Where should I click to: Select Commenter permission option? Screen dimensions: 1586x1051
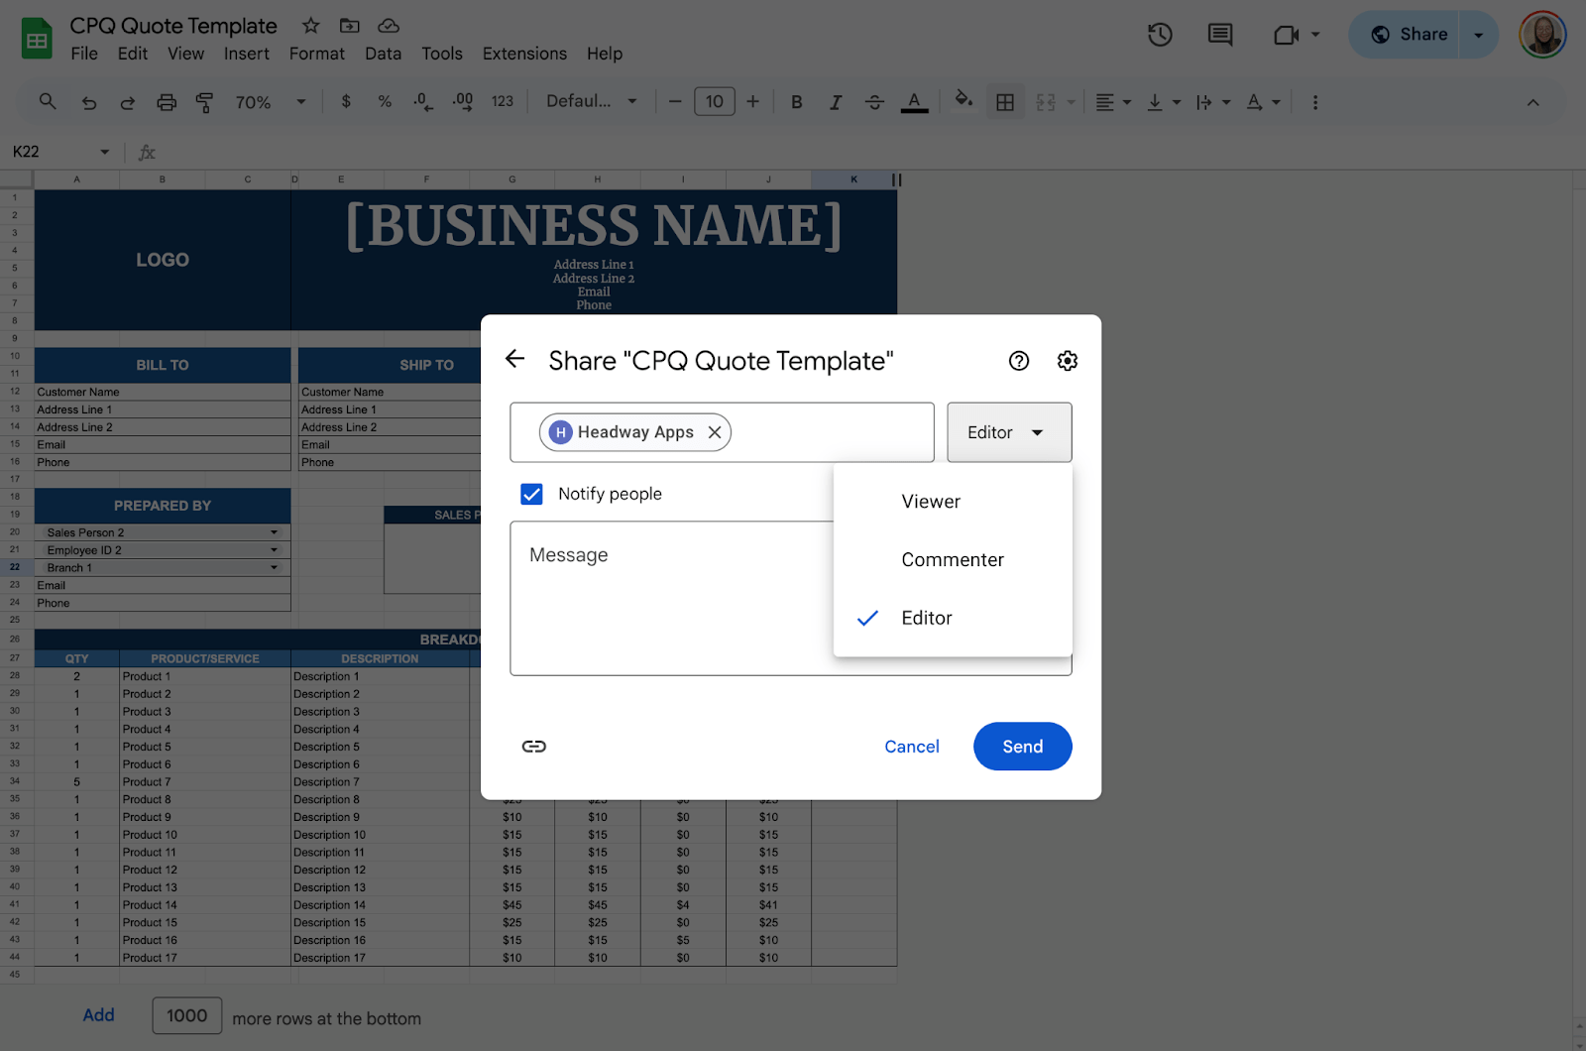952,560
